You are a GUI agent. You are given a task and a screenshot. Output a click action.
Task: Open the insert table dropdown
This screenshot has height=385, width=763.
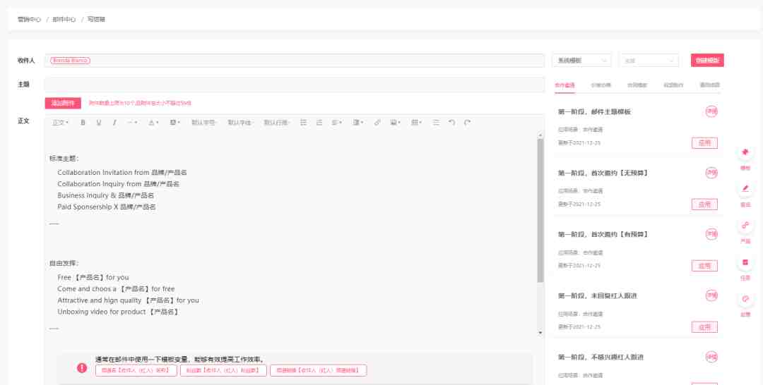tap(416, 123)
